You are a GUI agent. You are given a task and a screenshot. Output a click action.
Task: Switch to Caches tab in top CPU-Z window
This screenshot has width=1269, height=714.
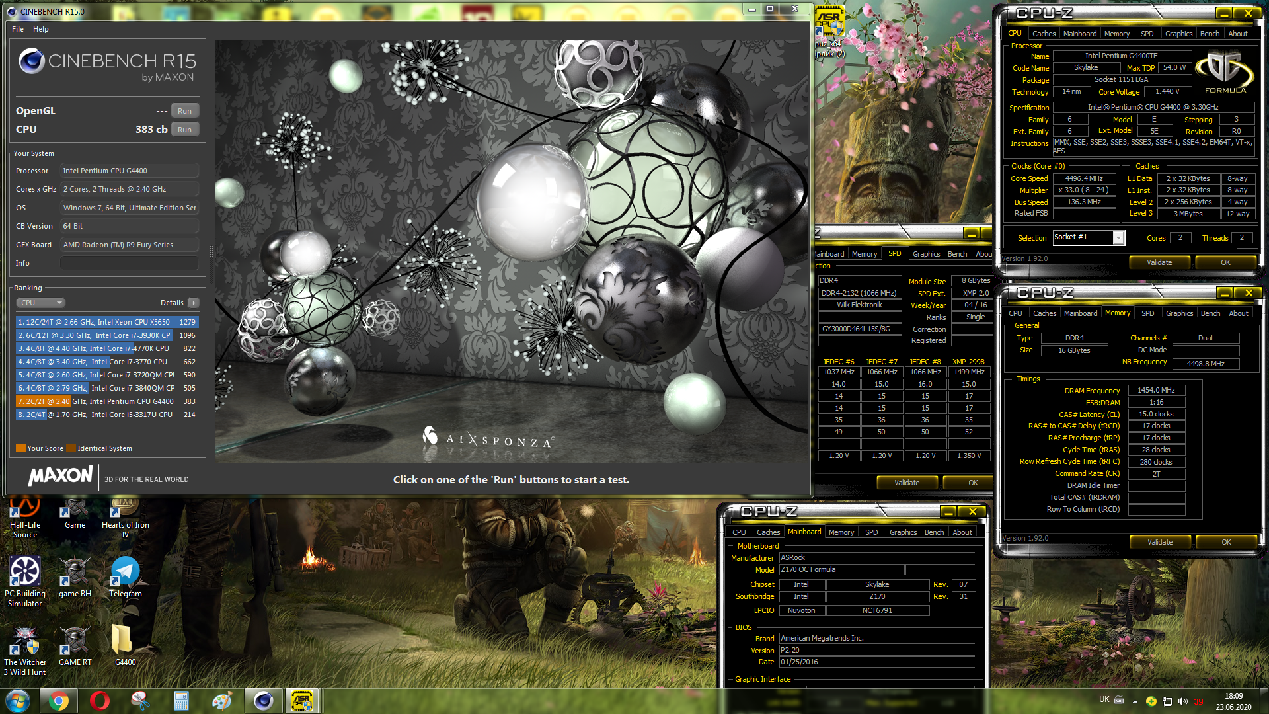pyautogui.click(x=1044, y=34)
